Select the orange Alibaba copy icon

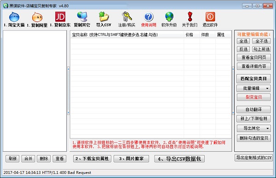click(x=37, y=17)
